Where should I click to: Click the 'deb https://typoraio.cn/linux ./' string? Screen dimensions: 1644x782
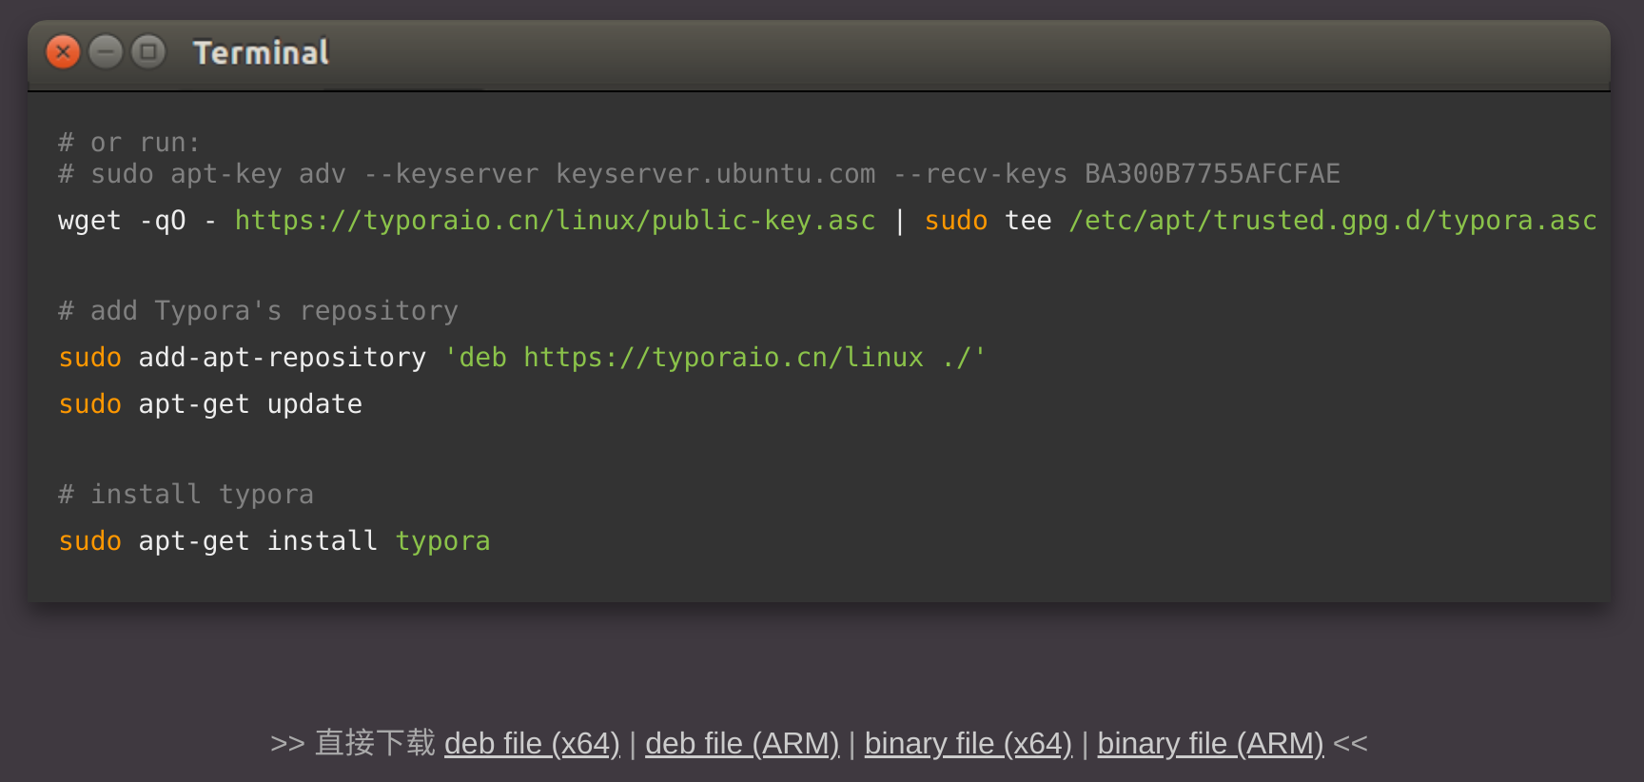(714, 358)
